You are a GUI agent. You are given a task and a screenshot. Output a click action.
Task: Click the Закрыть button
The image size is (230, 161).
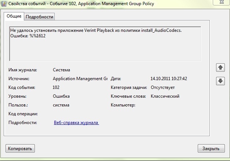click(x=211, y=149)
